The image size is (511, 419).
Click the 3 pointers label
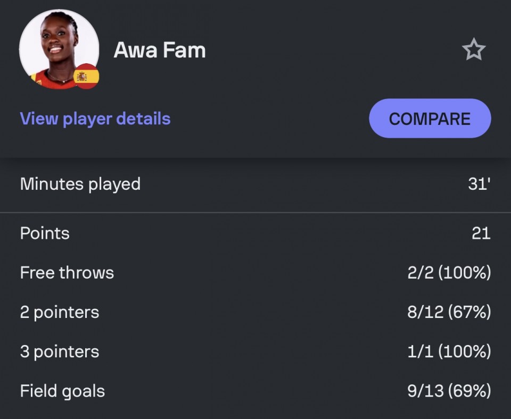[x=60, y=351]
